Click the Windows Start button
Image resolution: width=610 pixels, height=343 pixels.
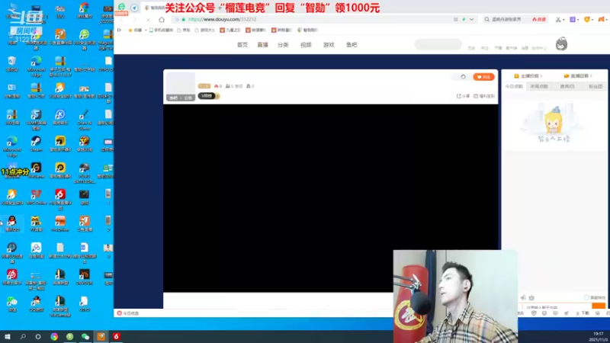click(8, 336)
